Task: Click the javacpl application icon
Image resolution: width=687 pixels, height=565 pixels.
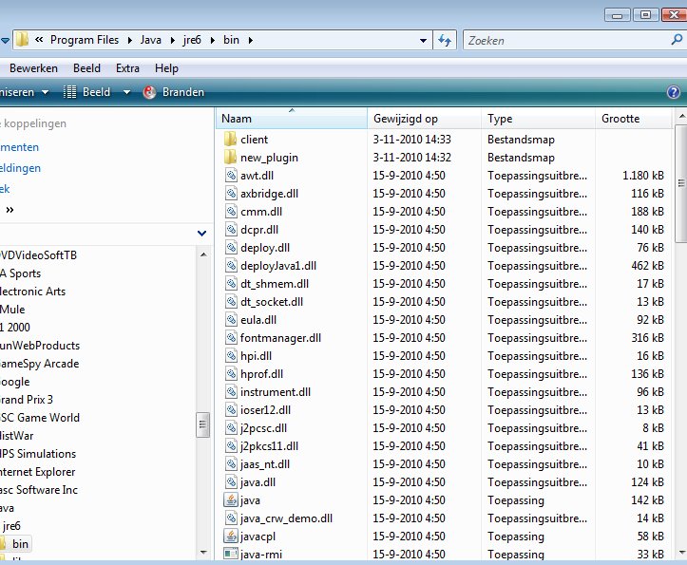Action: coord(231,536)
